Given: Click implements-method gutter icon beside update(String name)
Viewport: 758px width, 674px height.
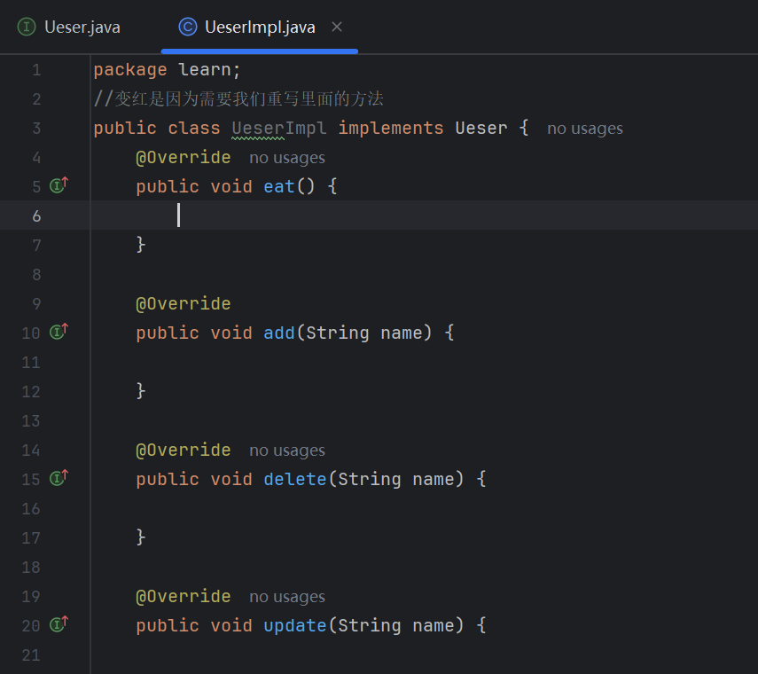Looking at the screenshot, I should point(59,624).
